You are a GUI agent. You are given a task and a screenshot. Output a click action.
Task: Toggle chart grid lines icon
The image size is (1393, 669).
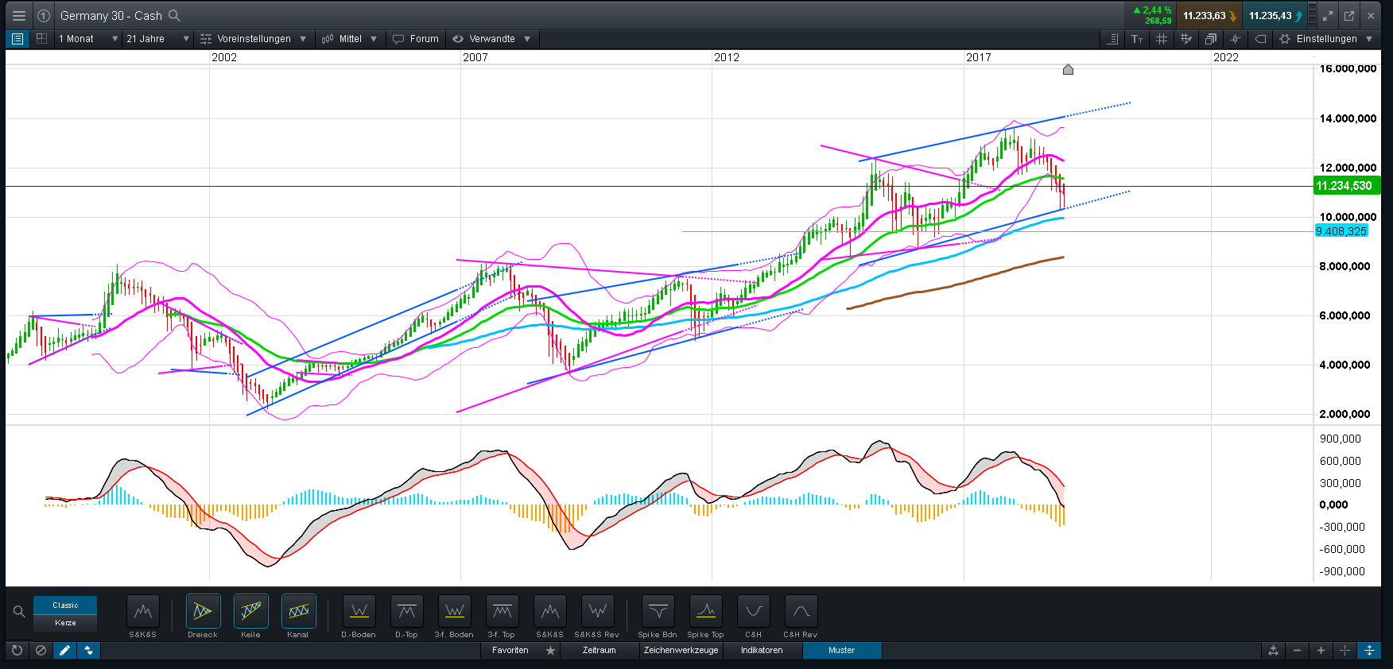tap(1161, 39)
